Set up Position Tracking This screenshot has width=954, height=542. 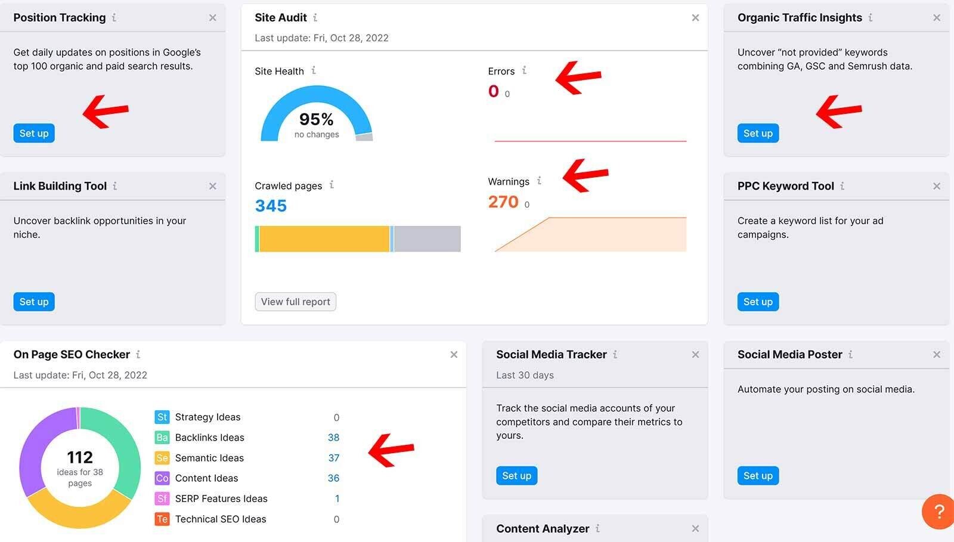click(x=34, y=133)
